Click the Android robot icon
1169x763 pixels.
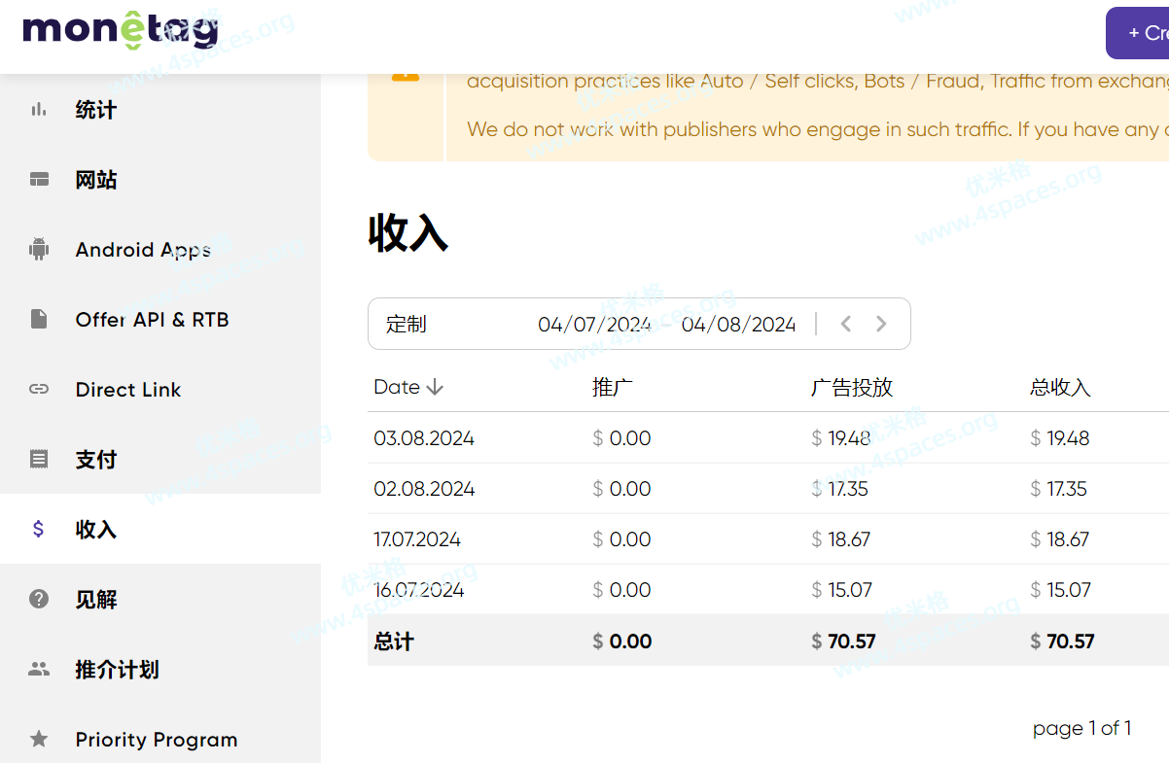pos(39,250)
